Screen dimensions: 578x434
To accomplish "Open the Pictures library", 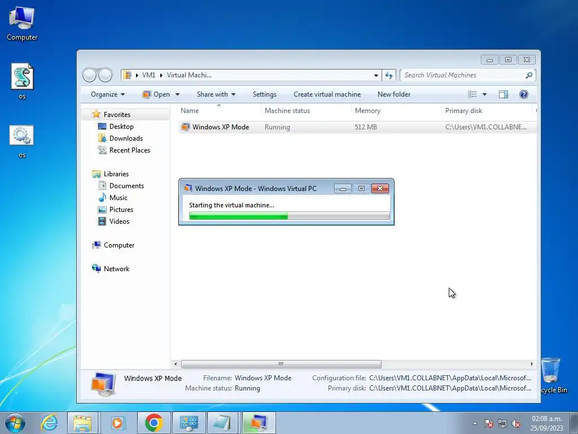I will 121,210.
